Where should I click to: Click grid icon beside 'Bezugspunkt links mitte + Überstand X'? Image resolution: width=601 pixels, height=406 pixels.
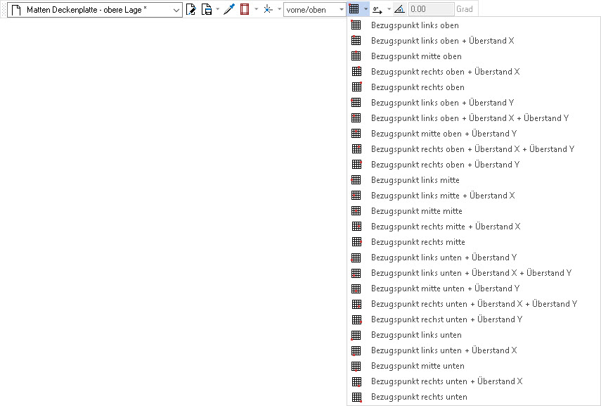[x=356, y=196]
